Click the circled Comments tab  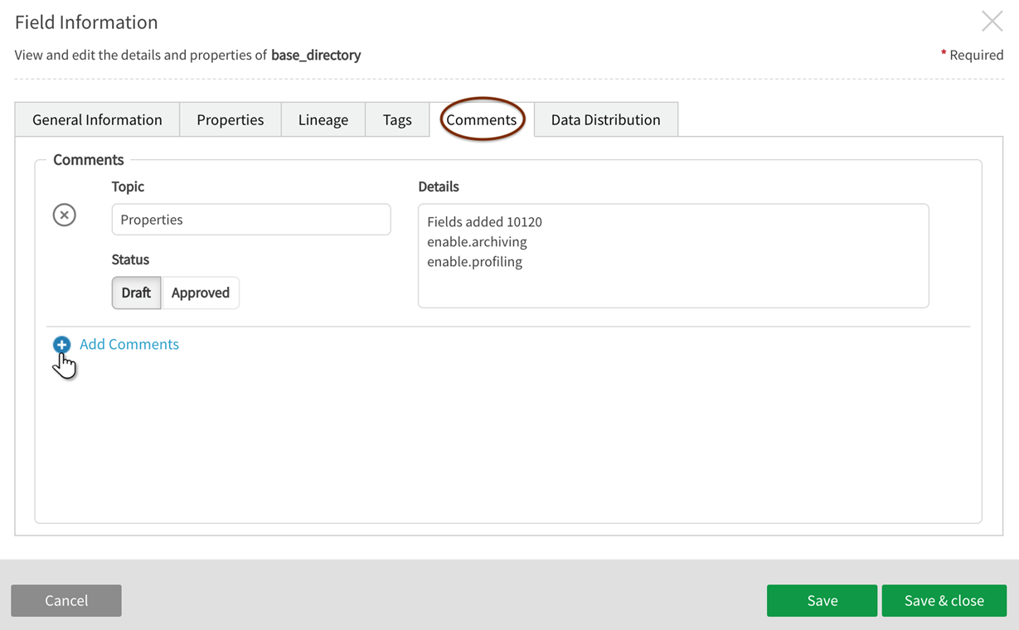pyautogui.click(x=481, y=120)
